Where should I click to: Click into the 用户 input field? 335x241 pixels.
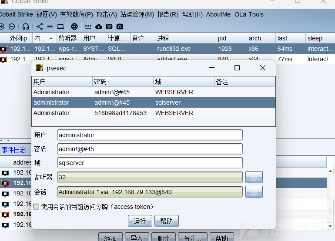pos(150,135)
